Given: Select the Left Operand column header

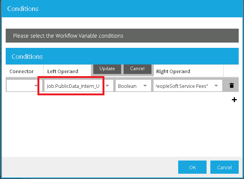Looking at the screenshot, I should (63, 71).
